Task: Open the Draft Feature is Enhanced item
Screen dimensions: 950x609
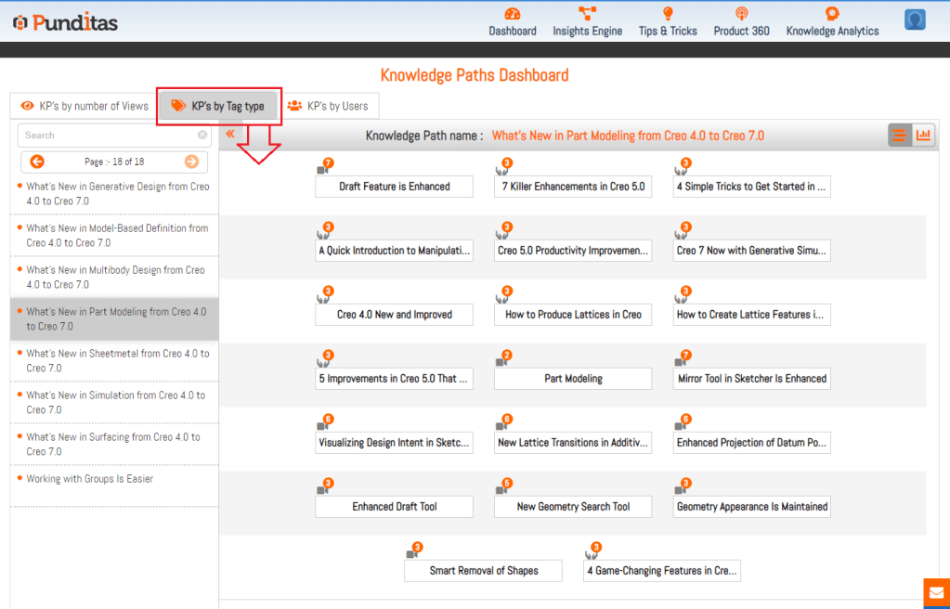Action: click(394, 187)
